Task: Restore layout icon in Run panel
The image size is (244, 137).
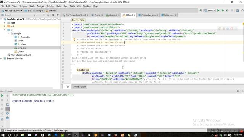Action: coord(2,119)
